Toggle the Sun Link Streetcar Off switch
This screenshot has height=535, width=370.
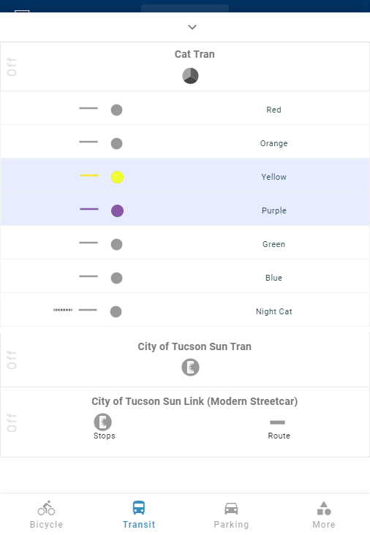point(12,422)
